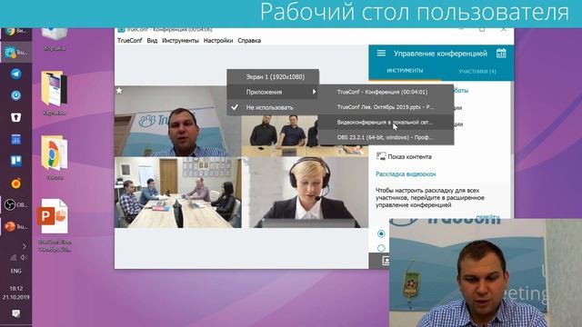Open the Вид menu
The height and width of the screenshot is (327, 582).
(152, 40)
